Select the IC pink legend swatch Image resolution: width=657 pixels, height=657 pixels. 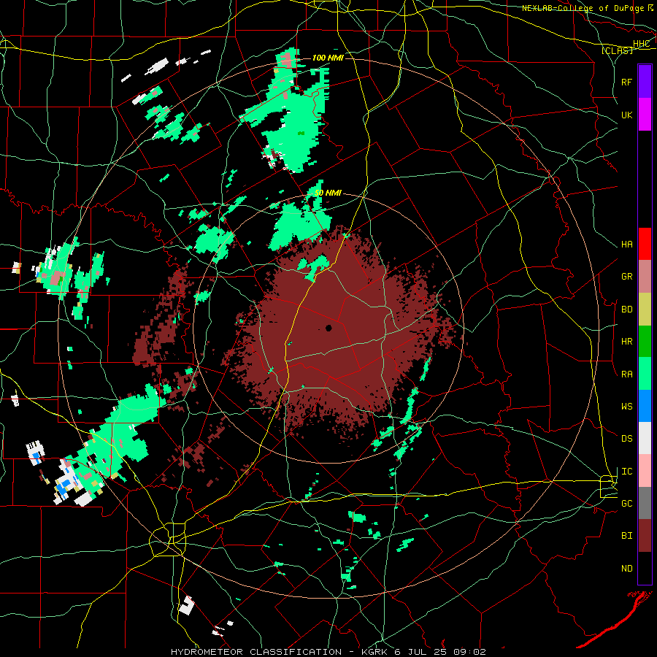(x=645, y=471)
